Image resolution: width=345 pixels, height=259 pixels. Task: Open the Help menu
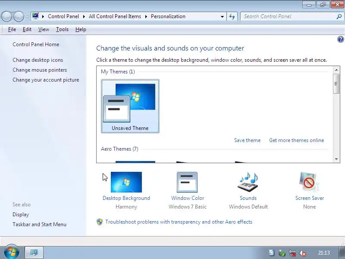tap(81, 29)
